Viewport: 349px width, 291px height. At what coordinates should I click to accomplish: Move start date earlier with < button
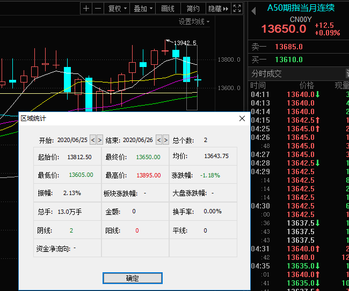pos(93,140)
